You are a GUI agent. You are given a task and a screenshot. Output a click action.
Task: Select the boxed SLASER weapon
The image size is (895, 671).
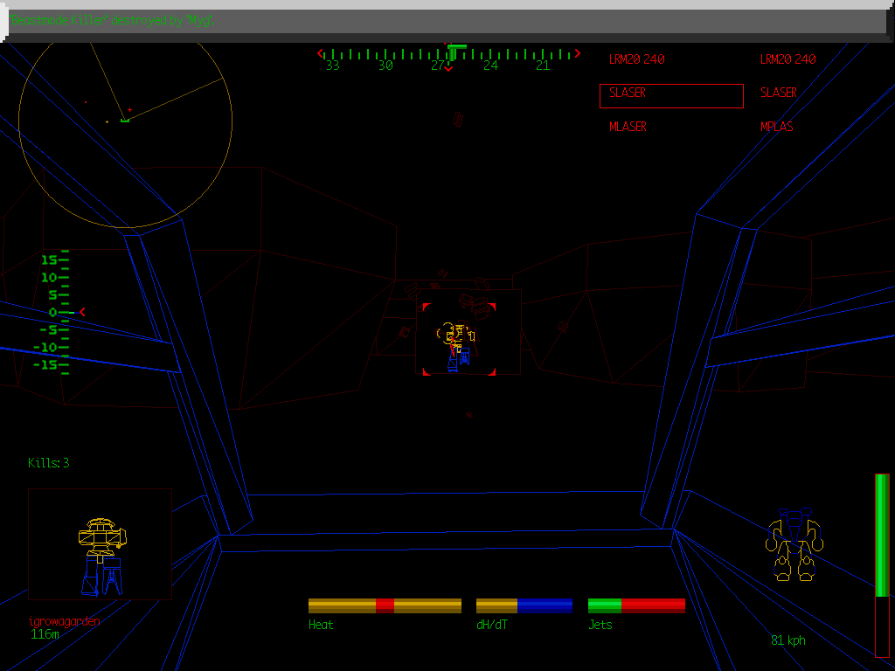671,96
